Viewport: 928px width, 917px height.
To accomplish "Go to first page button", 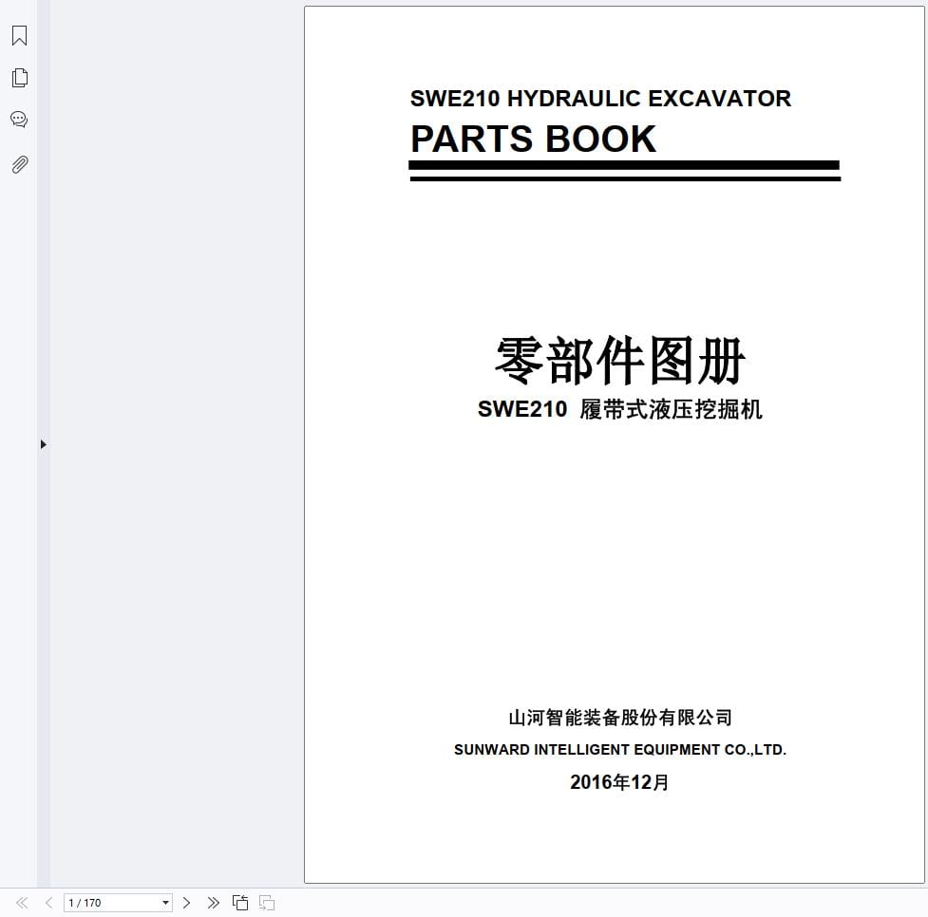I will click(x=22, y=903).
